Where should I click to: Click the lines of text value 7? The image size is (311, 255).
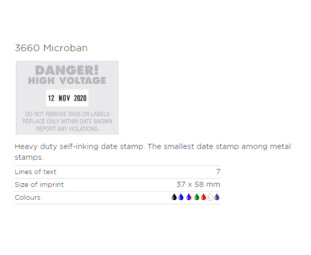(218, 172)
